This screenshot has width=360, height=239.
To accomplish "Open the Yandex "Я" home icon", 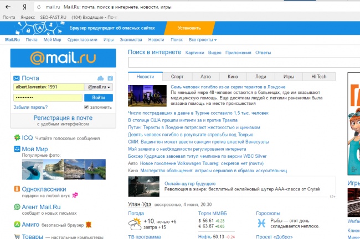I will [x=24, y=7].
